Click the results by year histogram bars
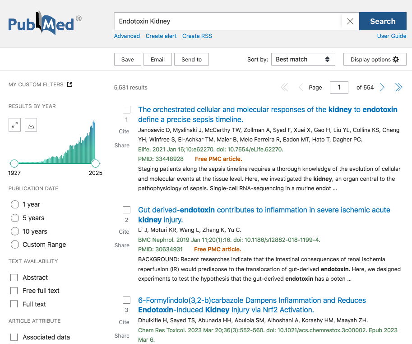 (x=57, y=142)
